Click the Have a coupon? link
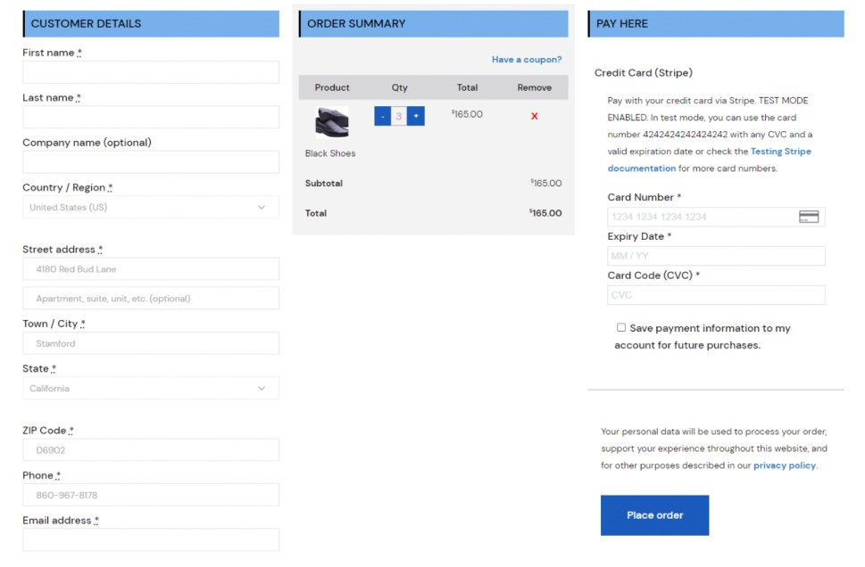Viewport: 865px width, 567px height. click(x=527, y=60)
